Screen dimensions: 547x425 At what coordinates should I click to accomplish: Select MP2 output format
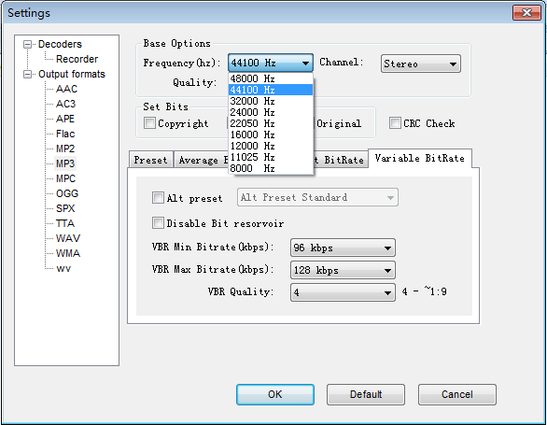[65, 149]
